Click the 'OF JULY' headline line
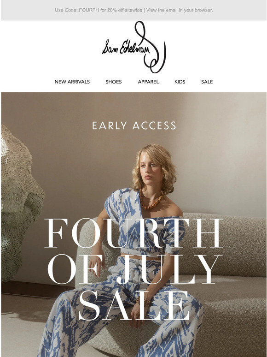The height and width of the screenshot is (357, 267). tap(134, 269)
